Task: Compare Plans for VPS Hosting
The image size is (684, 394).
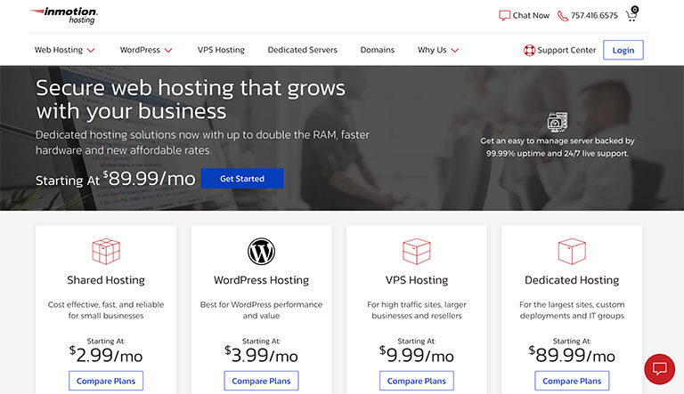Action: 417,381
